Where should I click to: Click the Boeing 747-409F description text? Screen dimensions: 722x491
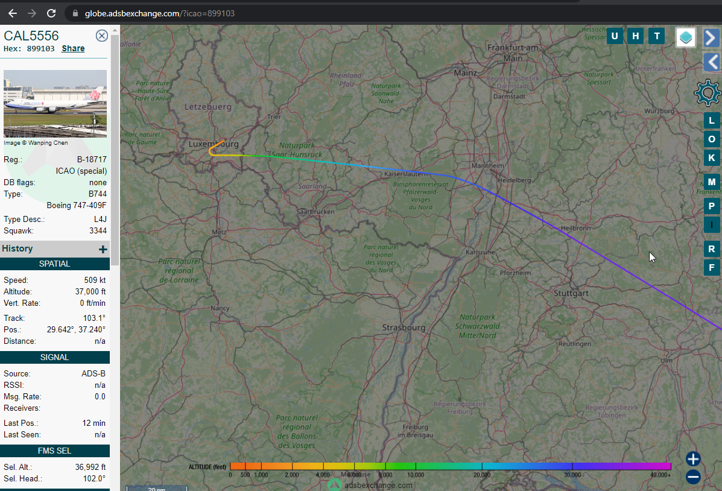[77, 206]
